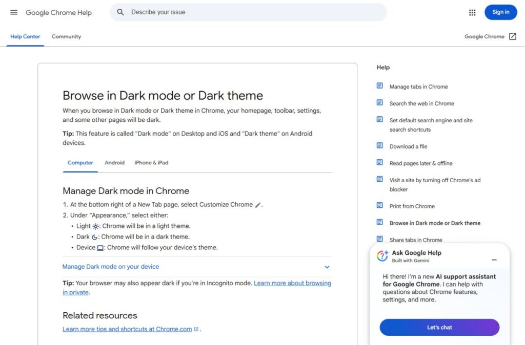Select the iPhone & iPad tab

tap(151, 163)
